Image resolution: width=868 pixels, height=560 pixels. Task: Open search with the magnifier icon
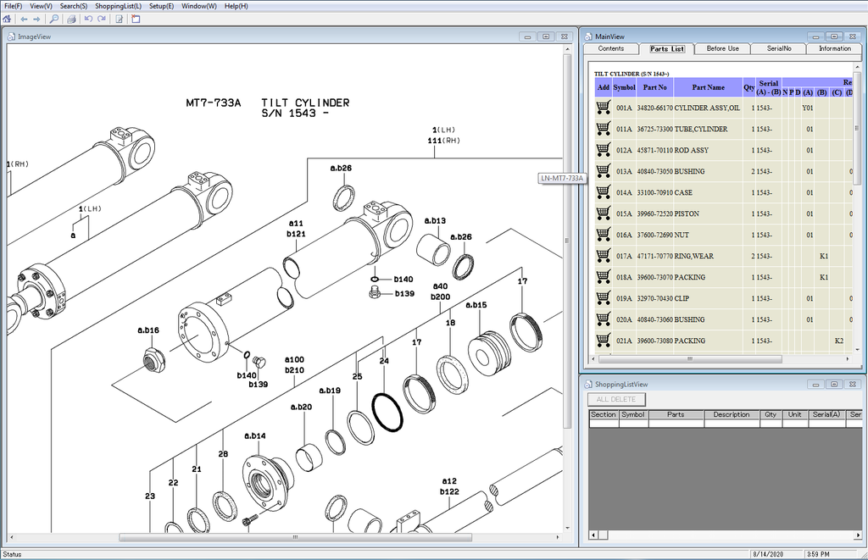[x=54, y=19]
